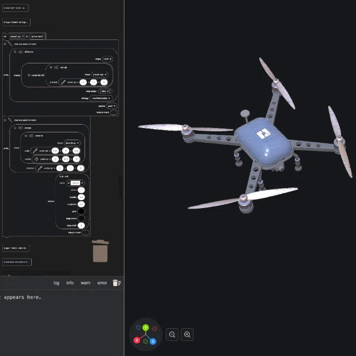Open the 'placed tips' variable dropdown in set block
The height and width of the screenshot is (356, 356).
click(x=17, y=36)
